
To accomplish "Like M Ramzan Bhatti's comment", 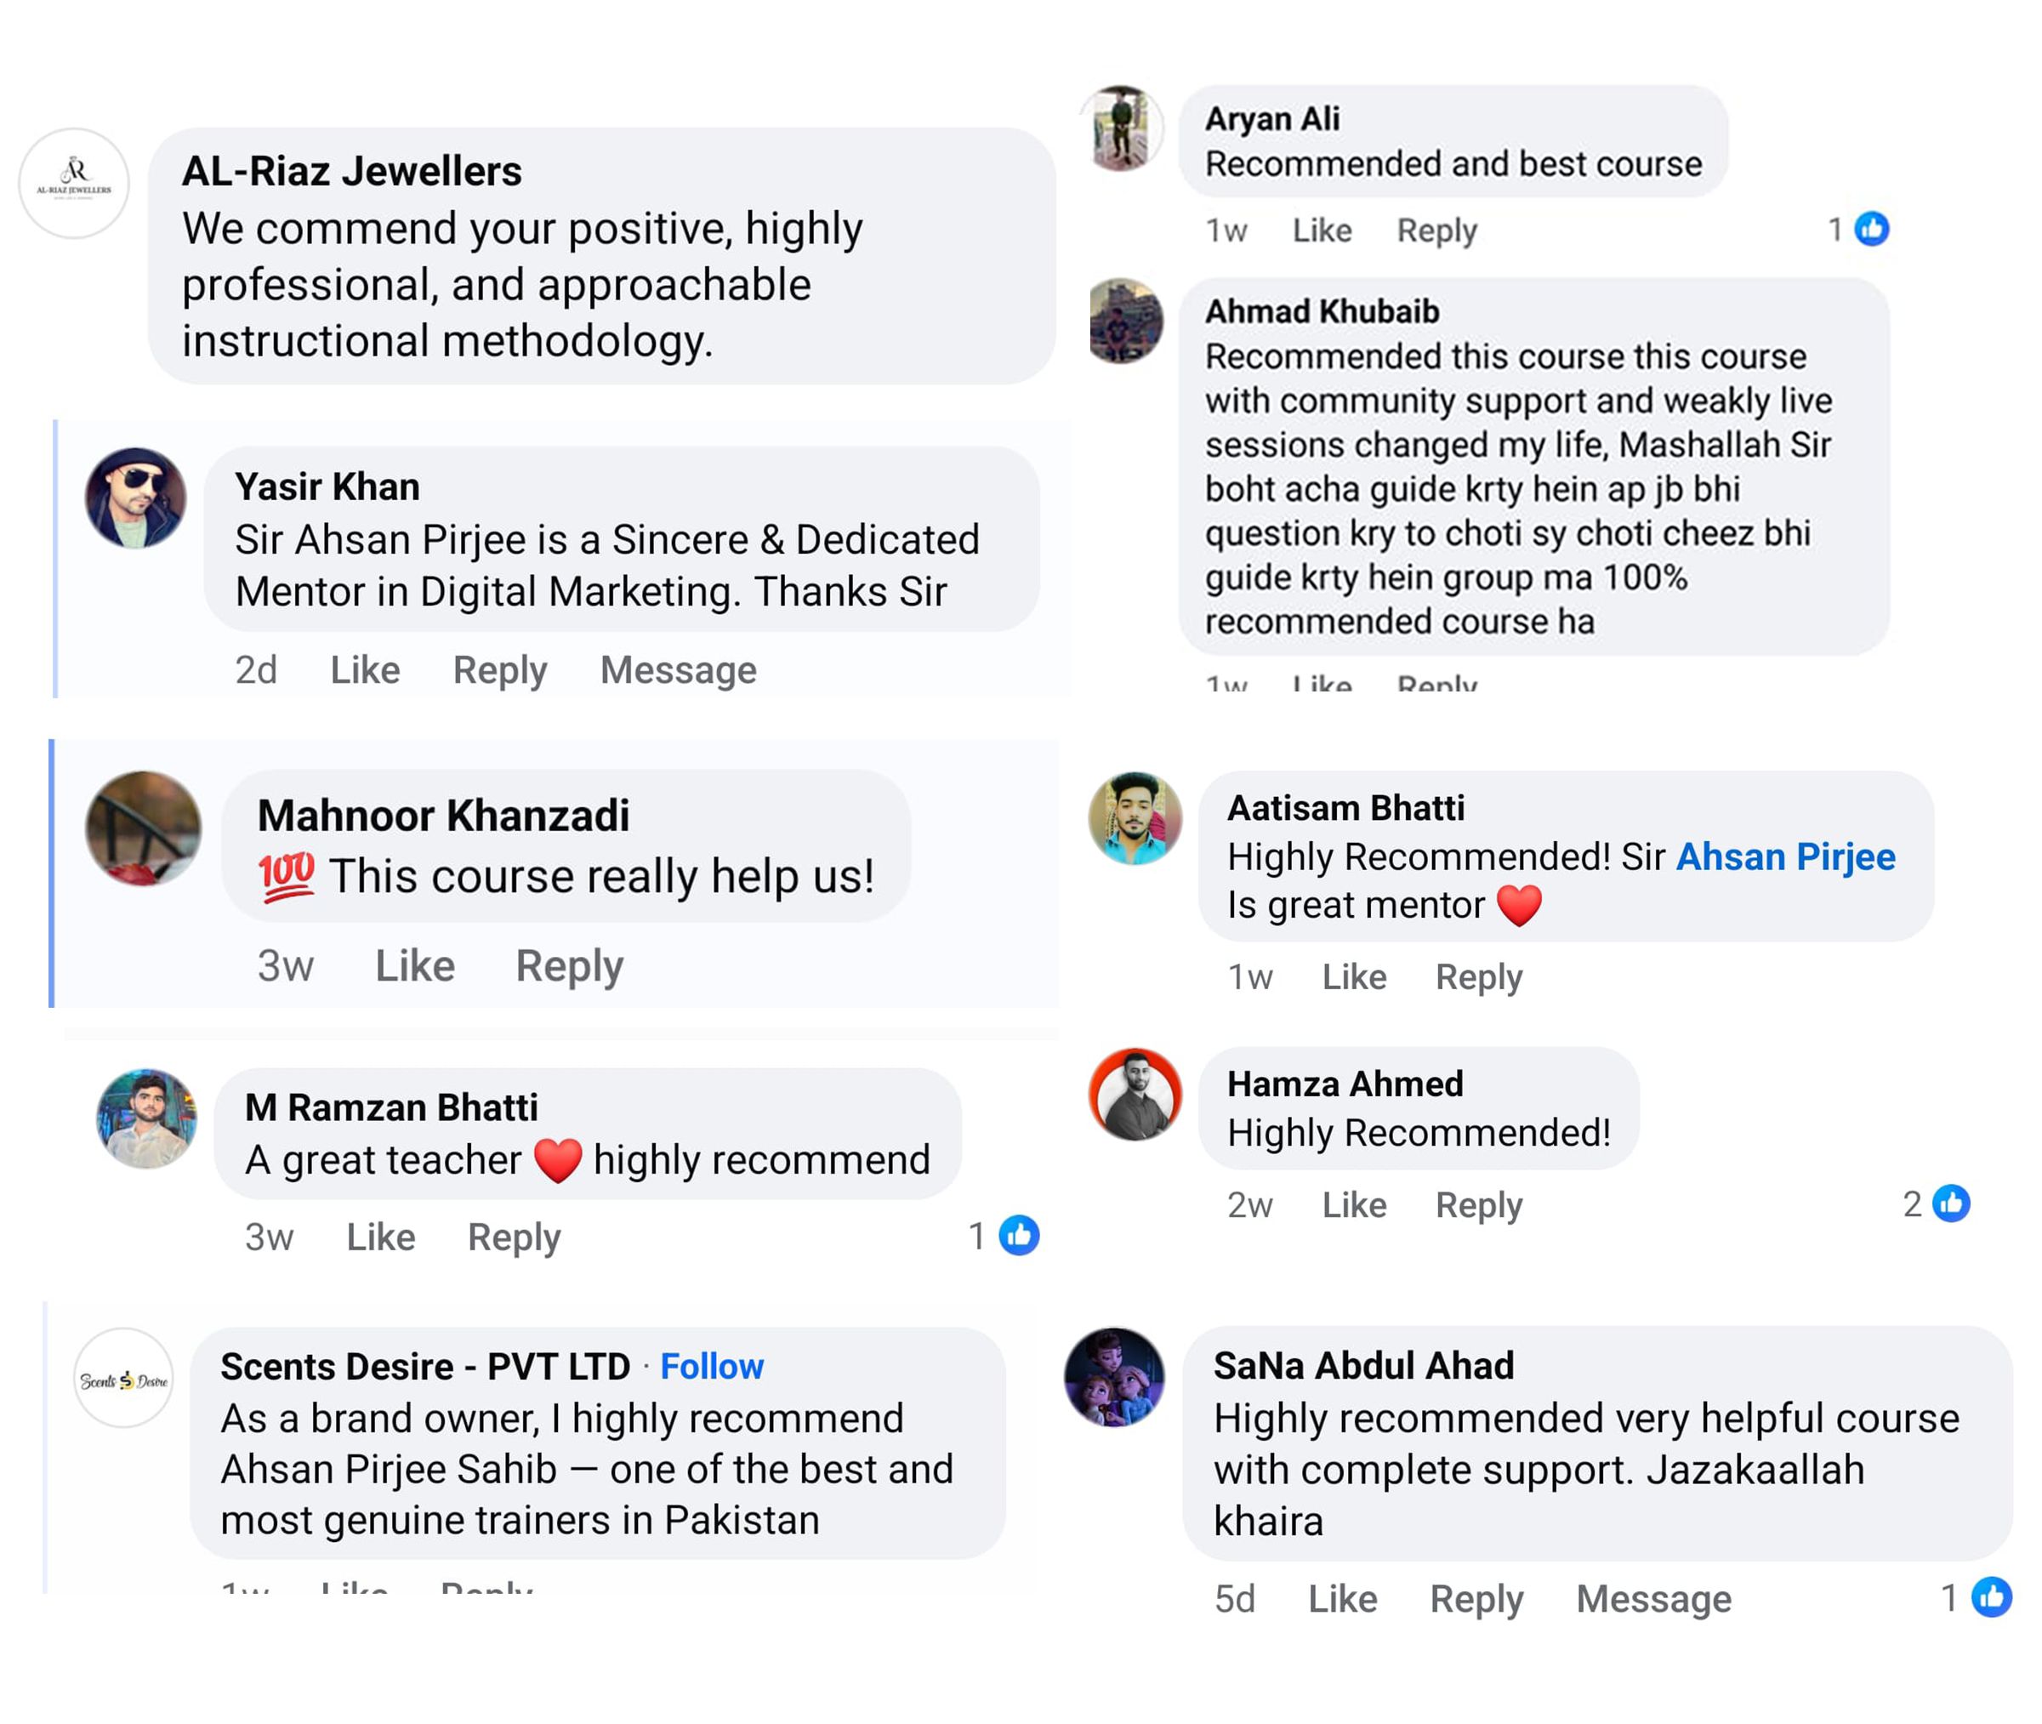I will click(380, 1238).
